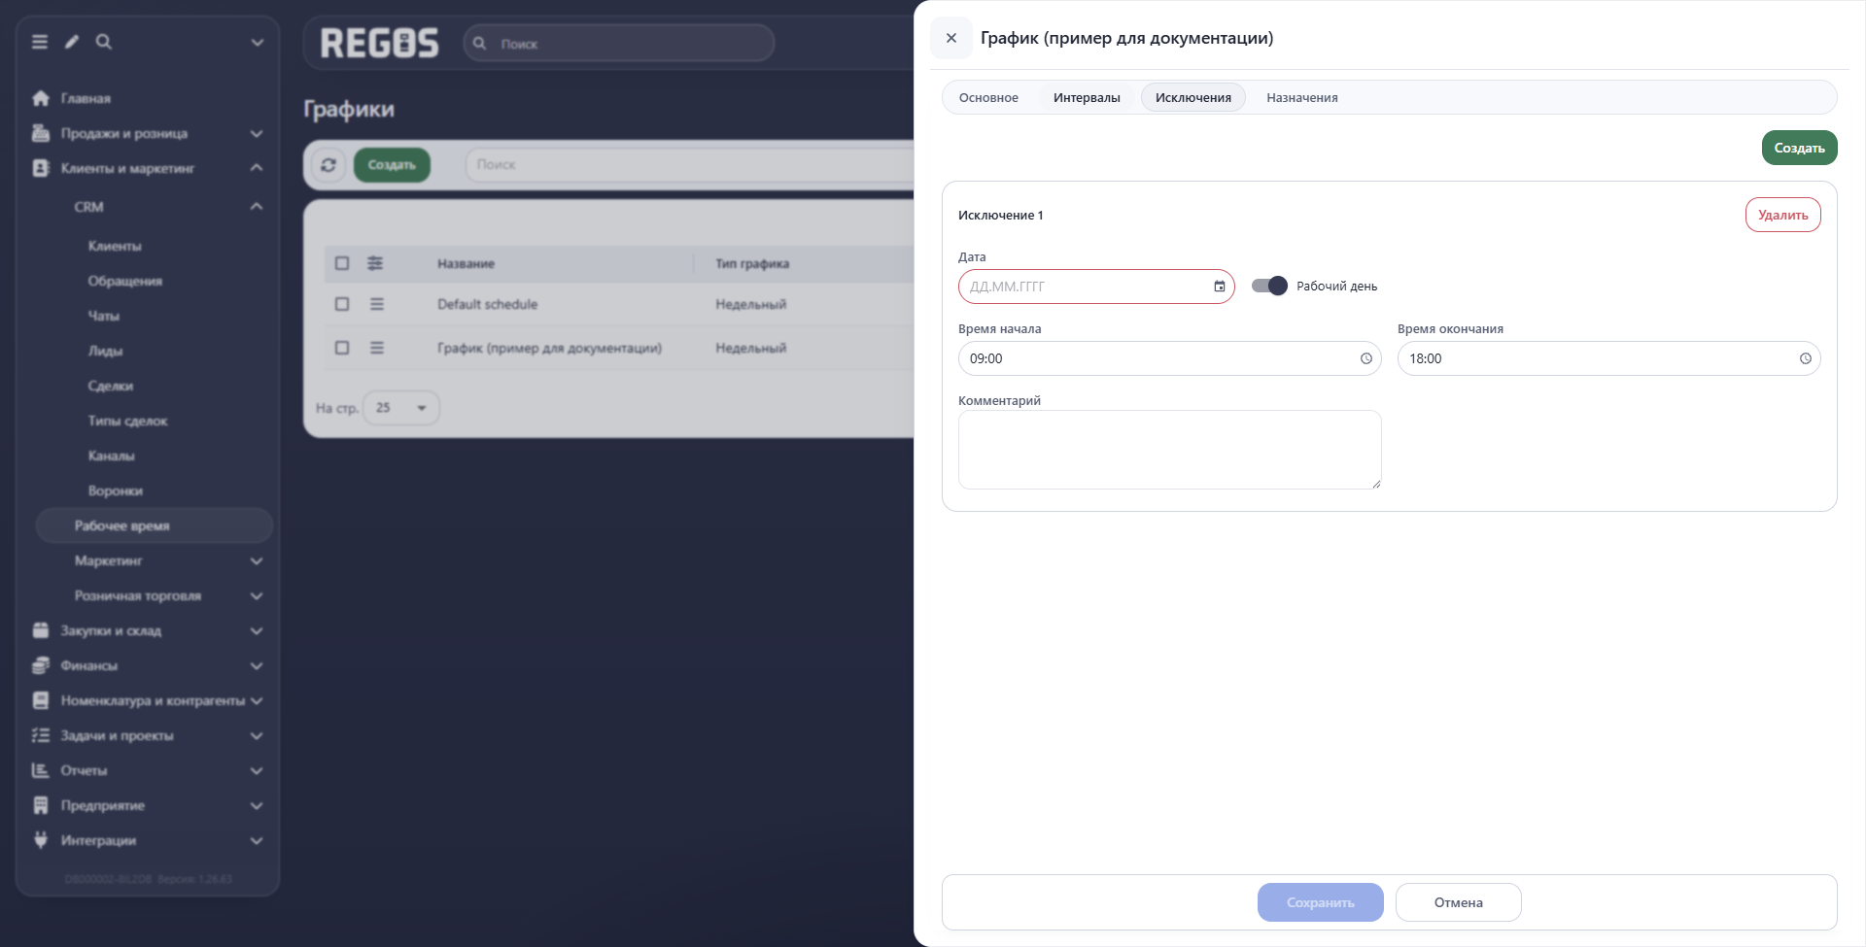This screenshot has height=947, width=1866.
Task: Click into the Комментарий text area
Action: point(1169,450)
